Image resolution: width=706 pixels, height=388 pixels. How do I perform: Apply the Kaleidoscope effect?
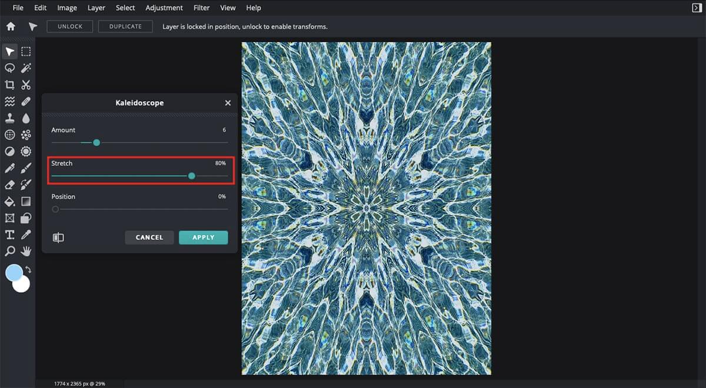coord(203,237)
